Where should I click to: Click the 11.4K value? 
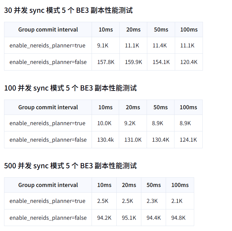(159, 46)
